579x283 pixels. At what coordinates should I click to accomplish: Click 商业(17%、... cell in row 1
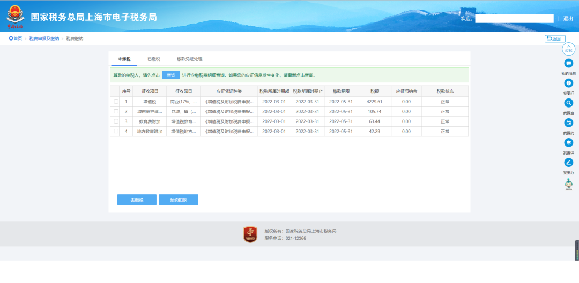pyautogui.click(x=183, y=101)
